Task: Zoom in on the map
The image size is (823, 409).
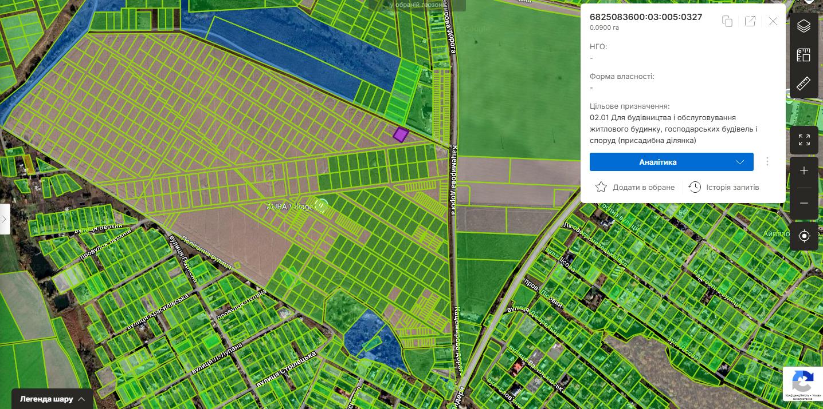Action: (x=804, y=171)
